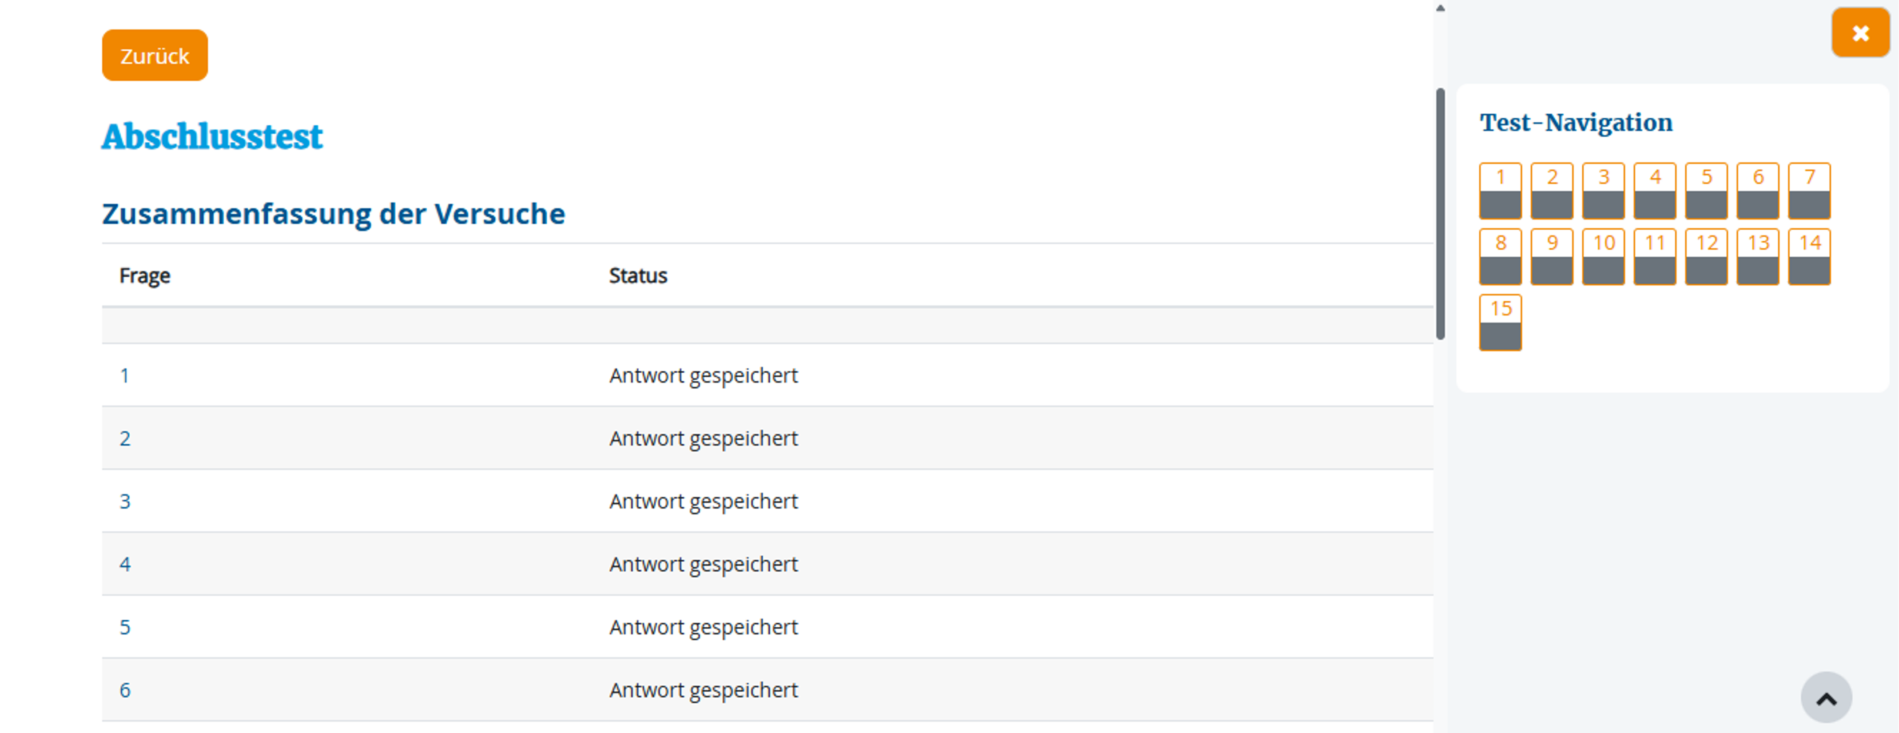Go to question 2 in summary table
This screenshot has width=1899, height=733.
coord(124,439)
